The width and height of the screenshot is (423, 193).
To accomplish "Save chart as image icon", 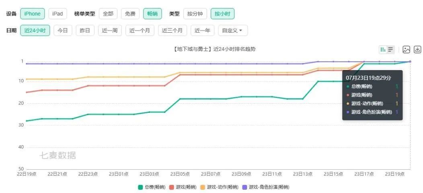I will click(407, 50).
